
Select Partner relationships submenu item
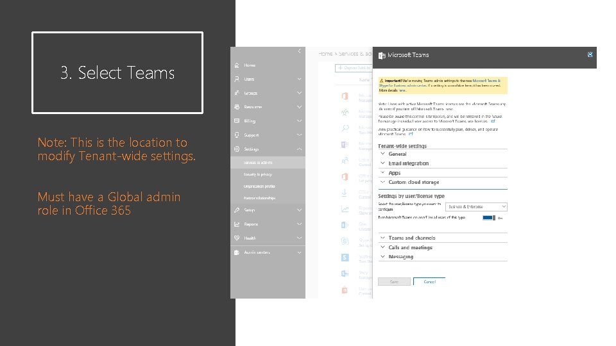(x=268, y=198)
